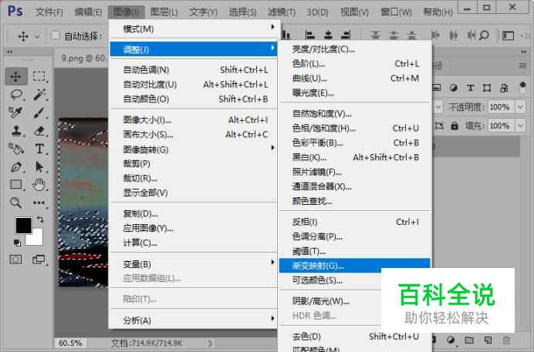Open the extra tools ellipsis
534x352 pixels.
(39, 203)
